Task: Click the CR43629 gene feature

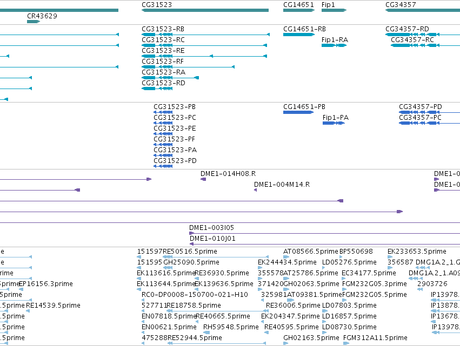Action: click(x=34, y=22)
